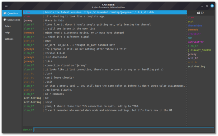Click the highlighted first message from clem
Viewport: 218px width, 136px height.
pyautogui.click(x=105, y=12)
